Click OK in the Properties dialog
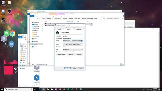The width and height of the screenshot is (162, 91). pos(68,68)
